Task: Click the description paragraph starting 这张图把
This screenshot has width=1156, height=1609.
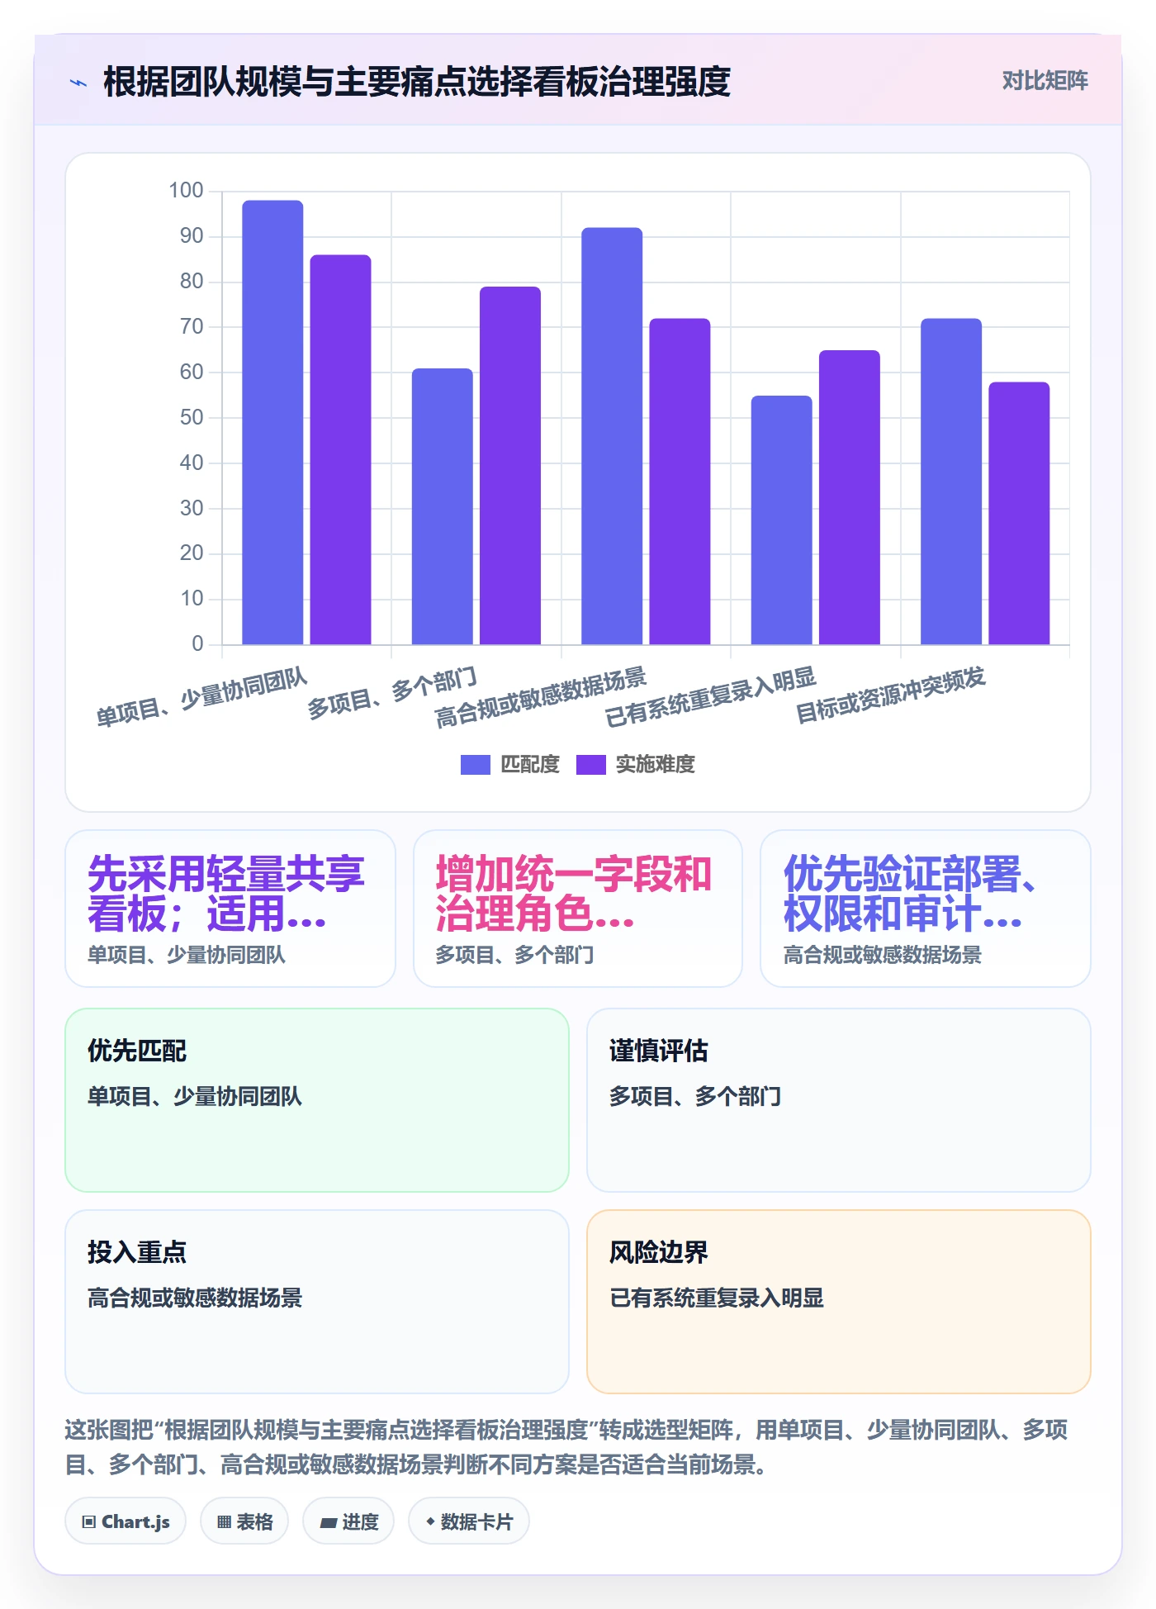Action: click(x=566, y=1447)
